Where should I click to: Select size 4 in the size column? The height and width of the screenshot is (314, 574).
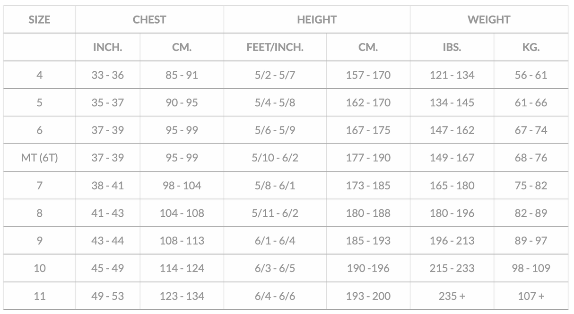(39, 75)
